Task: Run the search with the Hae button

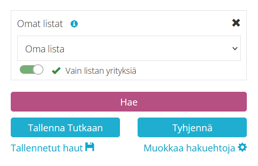Action: (x=129, y=102)
